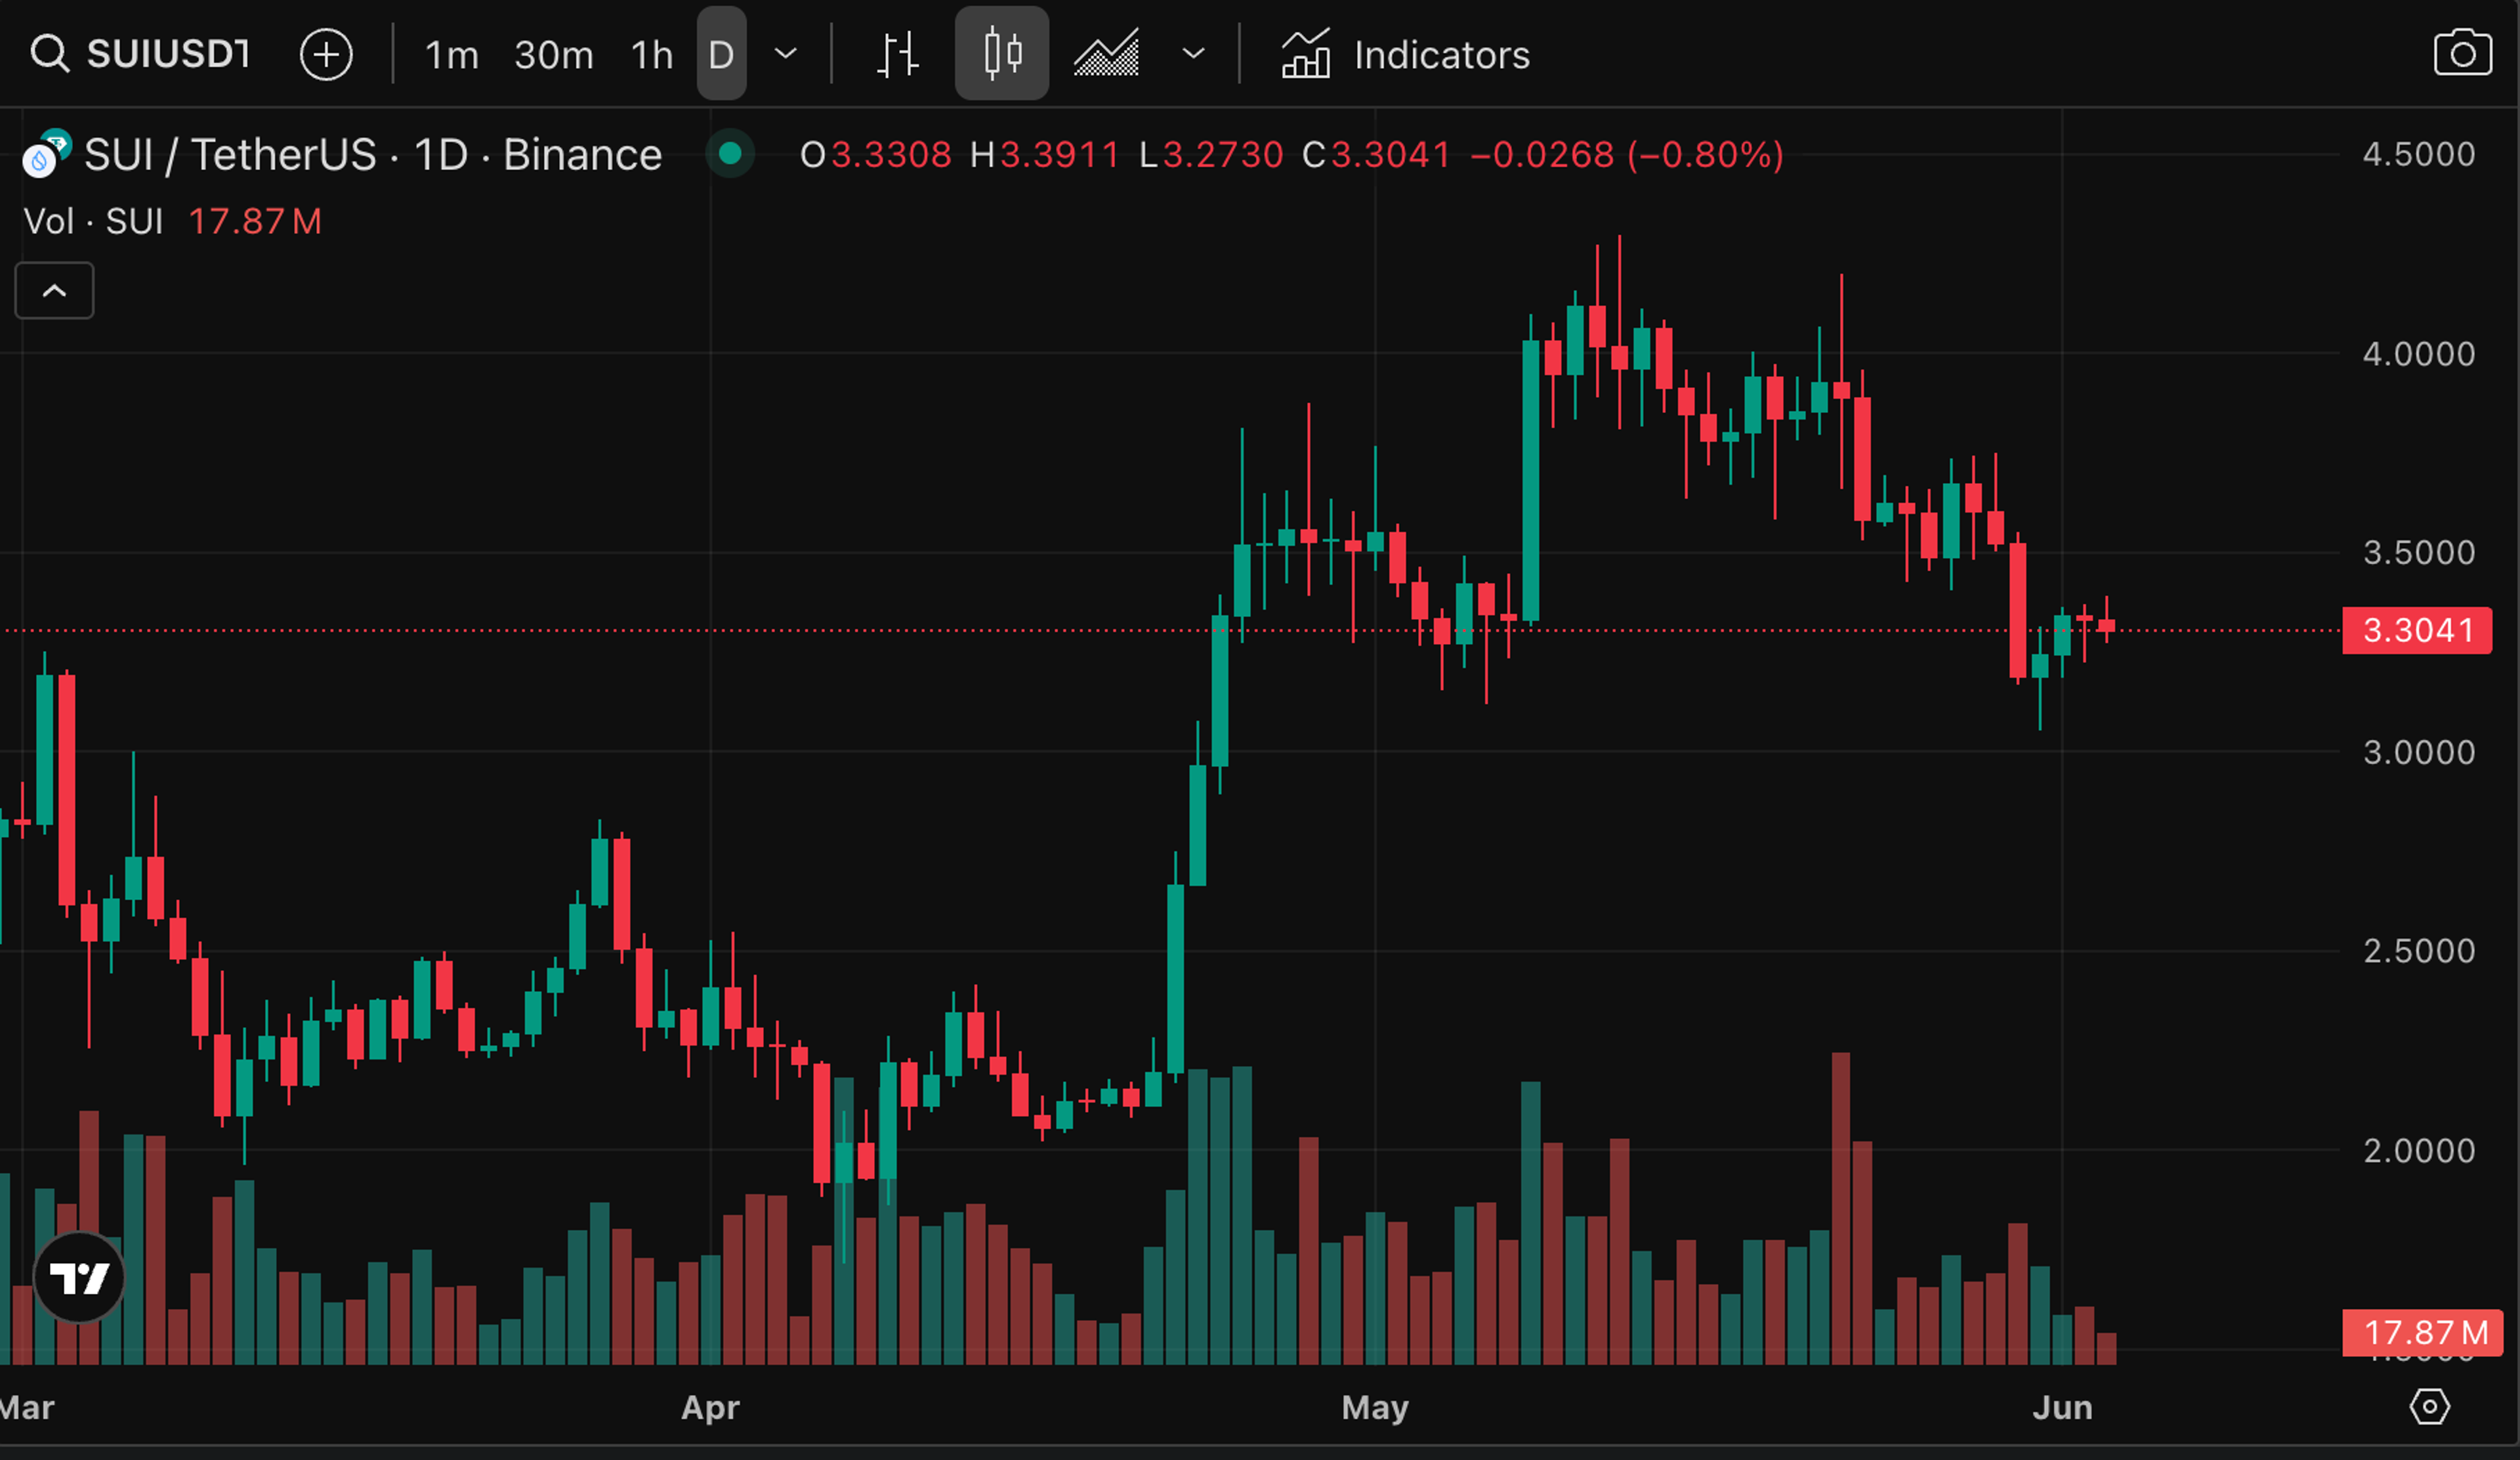Toggle the green market status dot

pyautogui.click(x=730, y=154)
